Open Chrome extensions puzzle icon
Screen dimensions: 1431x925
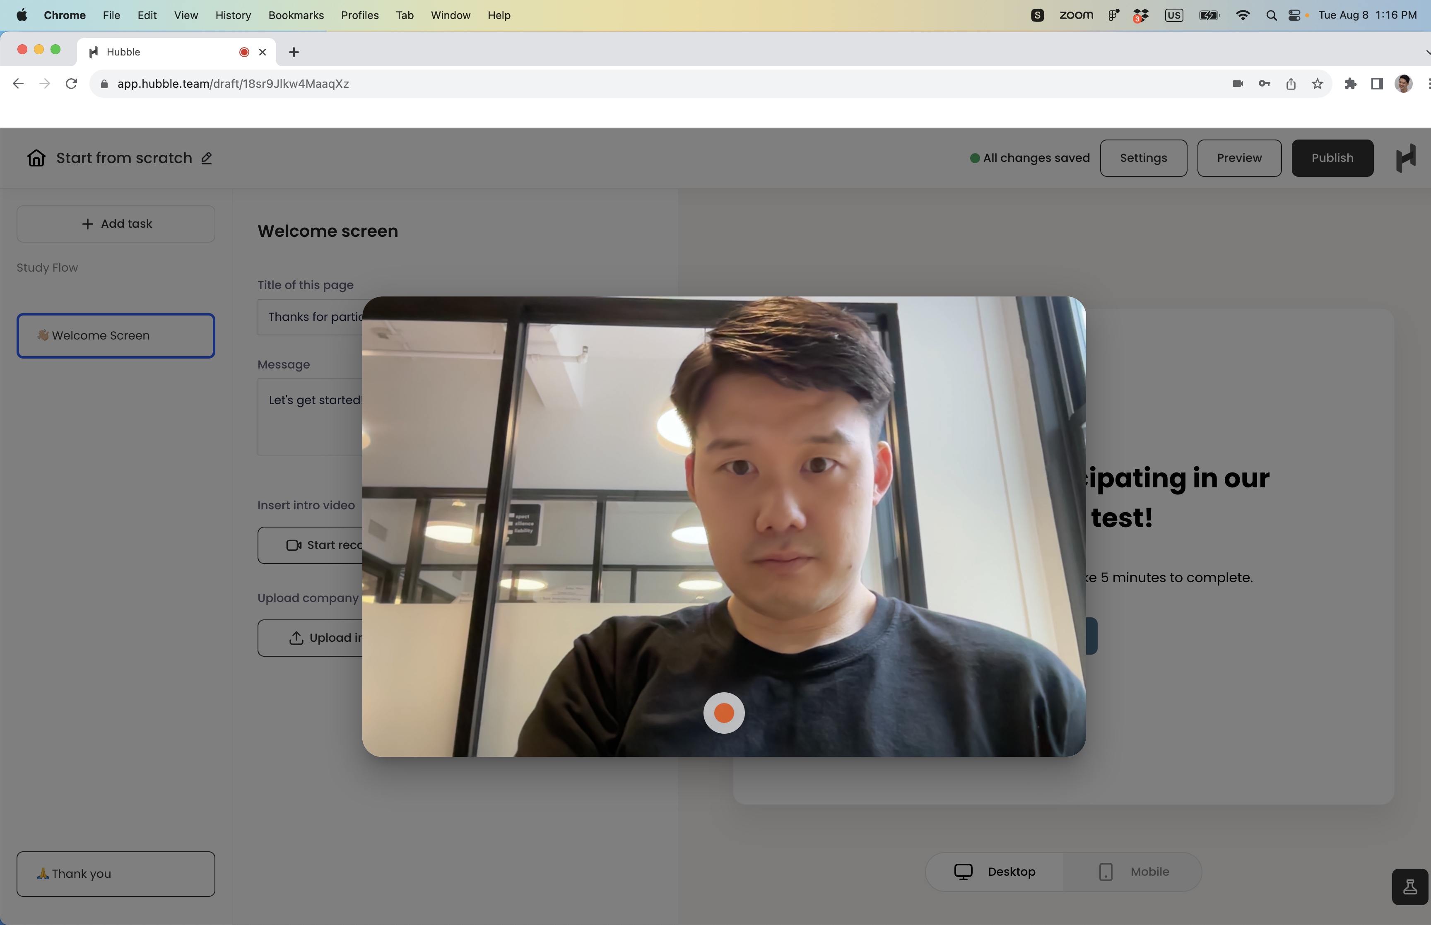[x=1351, y=84]
